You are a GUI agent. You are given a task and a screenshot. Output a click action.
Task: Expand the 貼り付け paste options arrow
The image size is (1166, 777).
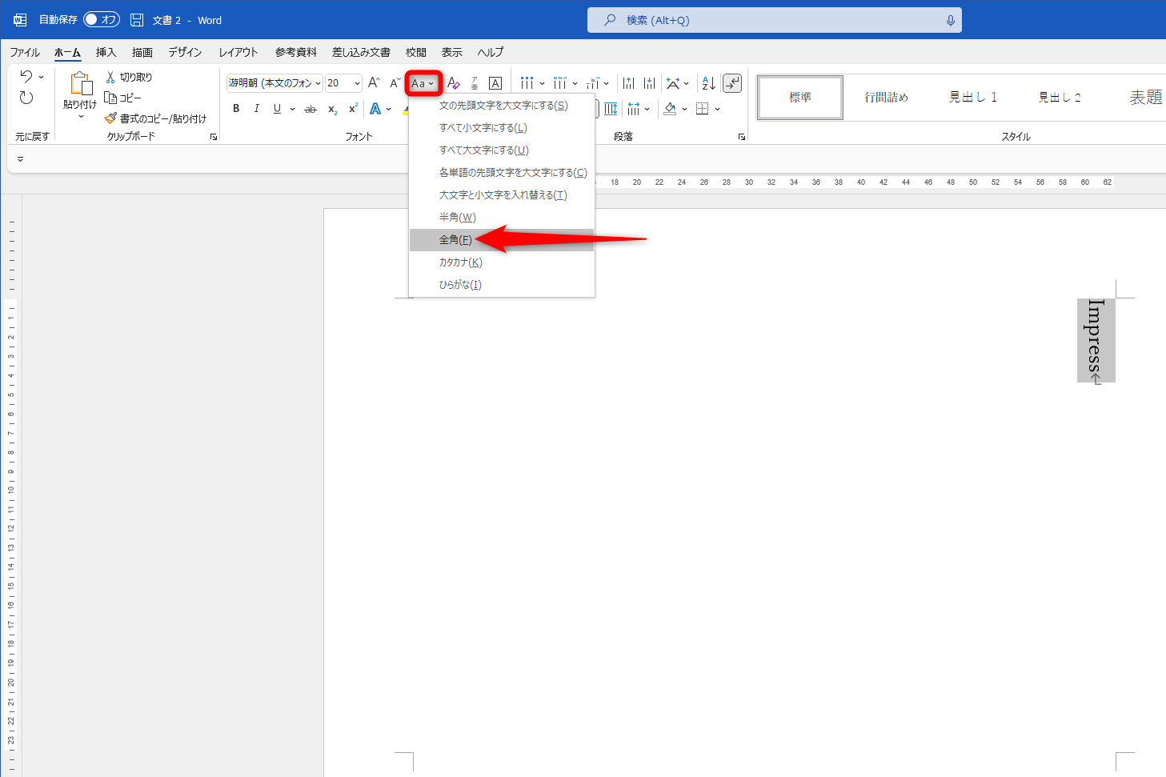[x=81, y=117]
